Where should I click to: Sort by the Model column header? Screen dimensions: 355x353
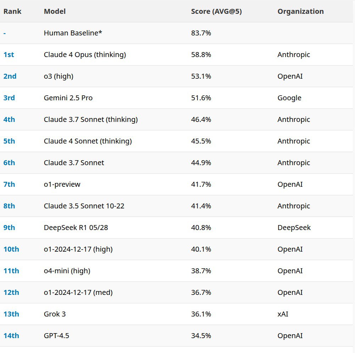coord(55,11)
